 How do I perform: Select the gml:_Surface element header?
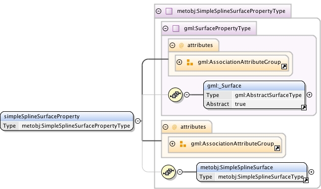254,86
